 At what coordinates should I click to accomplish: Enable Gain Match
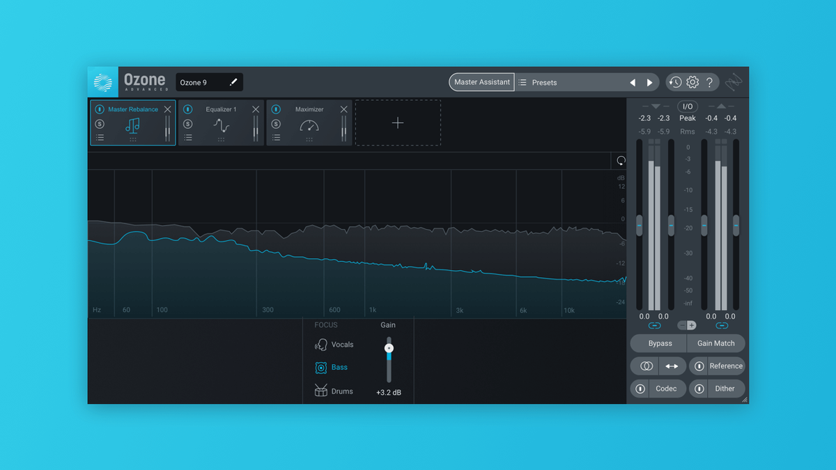coord(715,343)
